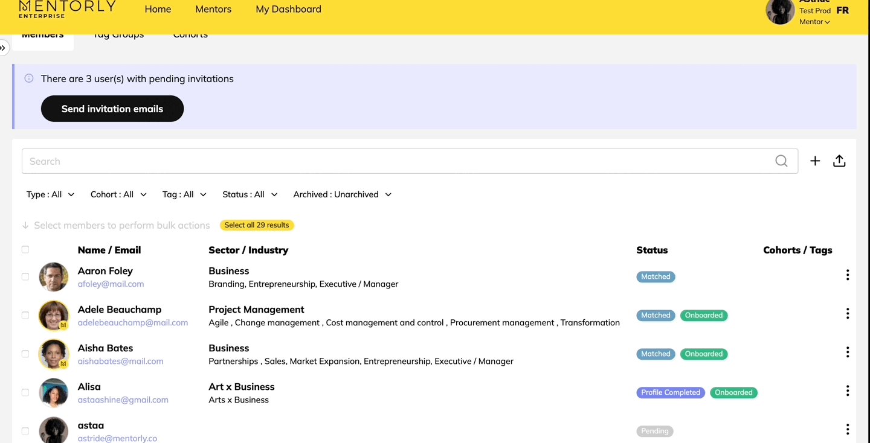Open the Archived filter dropdown
870x443 pixels.
click(x=342, y=194)
